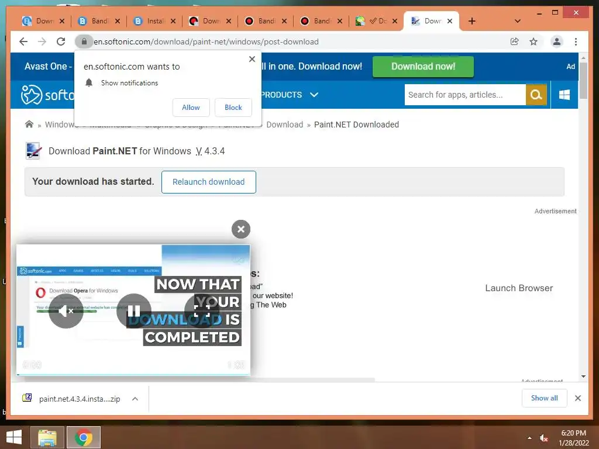Close the floating video player

coord(240,229)
